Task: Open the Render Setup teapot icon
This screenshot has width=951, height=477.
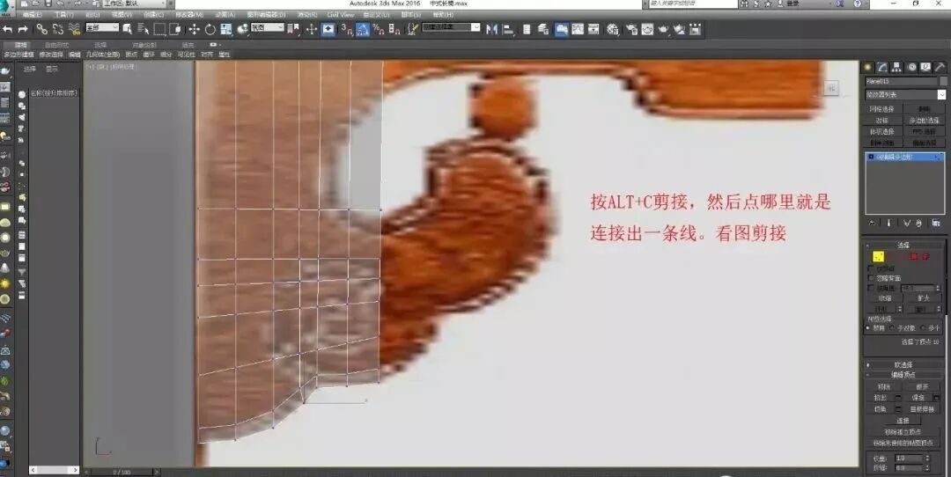Action: 631,28
